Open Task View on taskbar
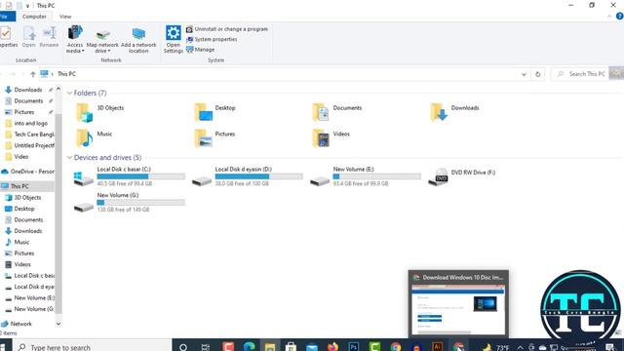Screen dimensions: 624x351 206,347
